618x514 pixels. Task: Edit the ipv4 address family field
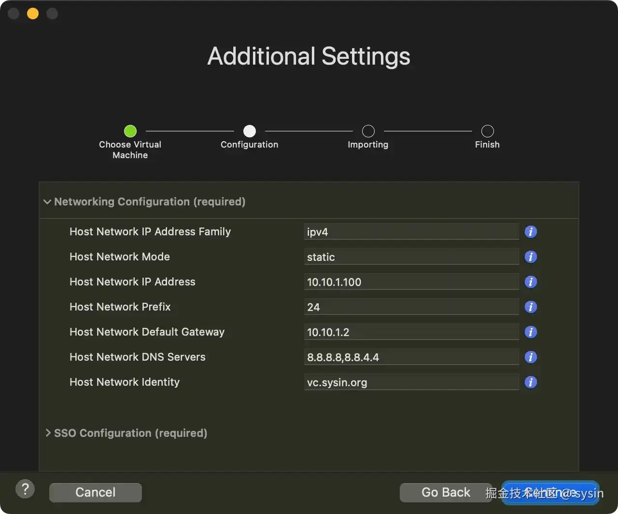pyautogui.click(x=411, y=232)
